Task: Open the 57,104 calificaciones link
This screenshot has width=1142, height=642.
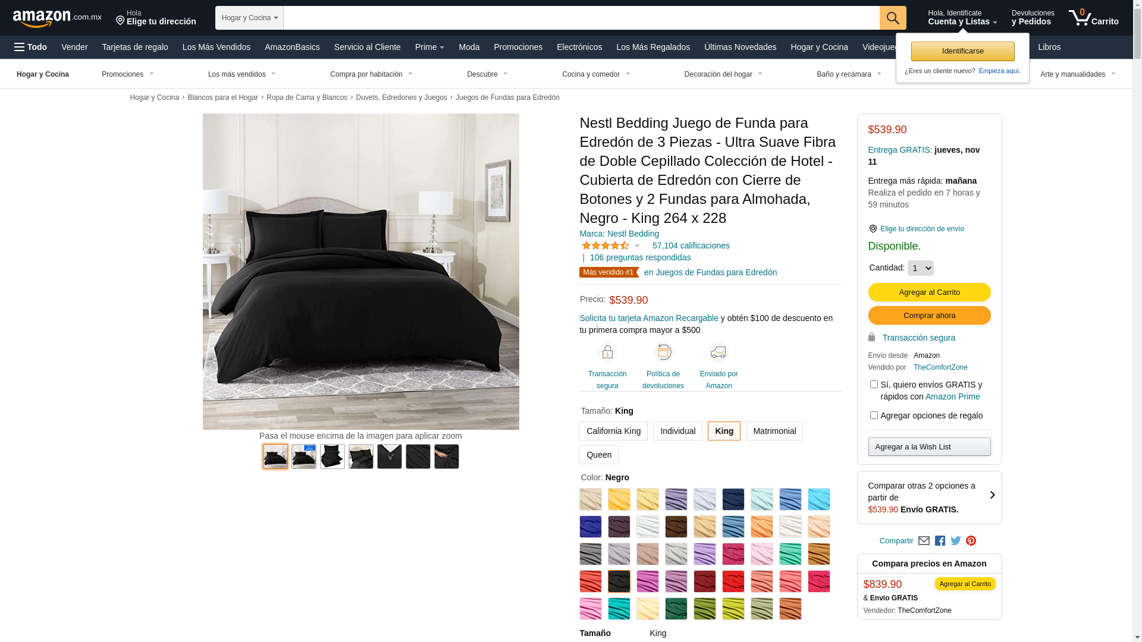Action: [x=691, y=246]
